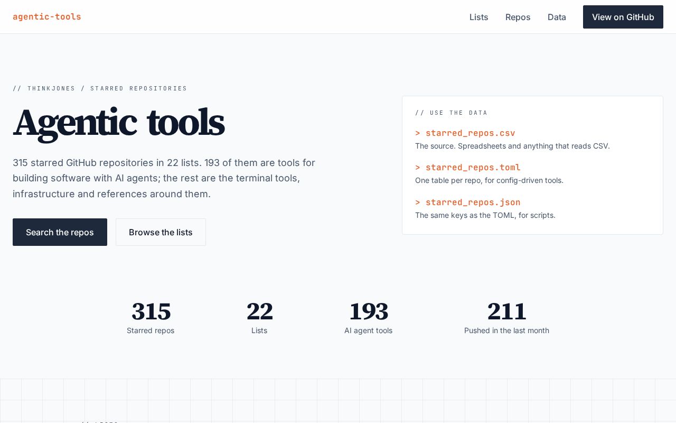The width and height of the screenshot is (676, 423).
Task: Click the Browse the lists button
Action: pos(161,232)
